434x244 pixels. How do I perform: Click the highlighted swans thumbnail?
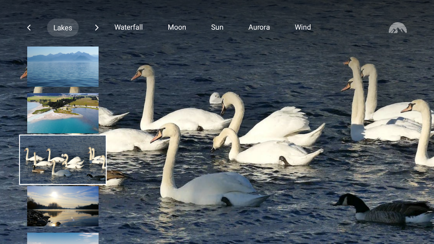(x=63, y=160)
